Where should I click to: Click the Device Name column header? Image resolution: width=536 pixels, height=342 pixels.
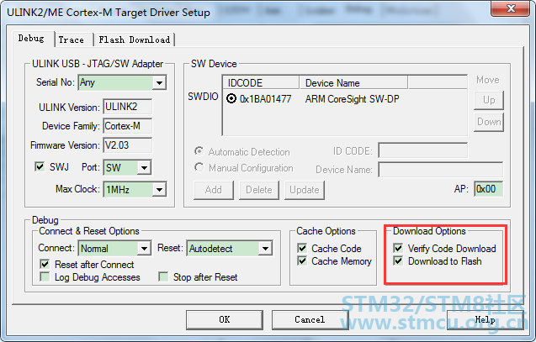pos(353,82)
